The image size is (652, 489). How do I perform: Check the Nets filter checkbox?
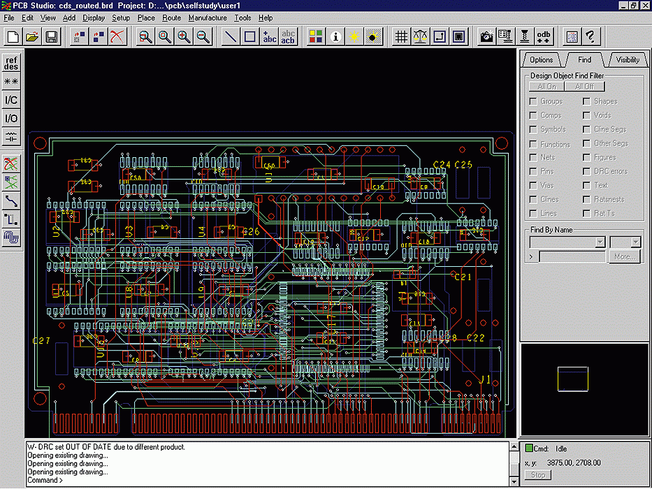pyautogui.click(x=533, y=158)
